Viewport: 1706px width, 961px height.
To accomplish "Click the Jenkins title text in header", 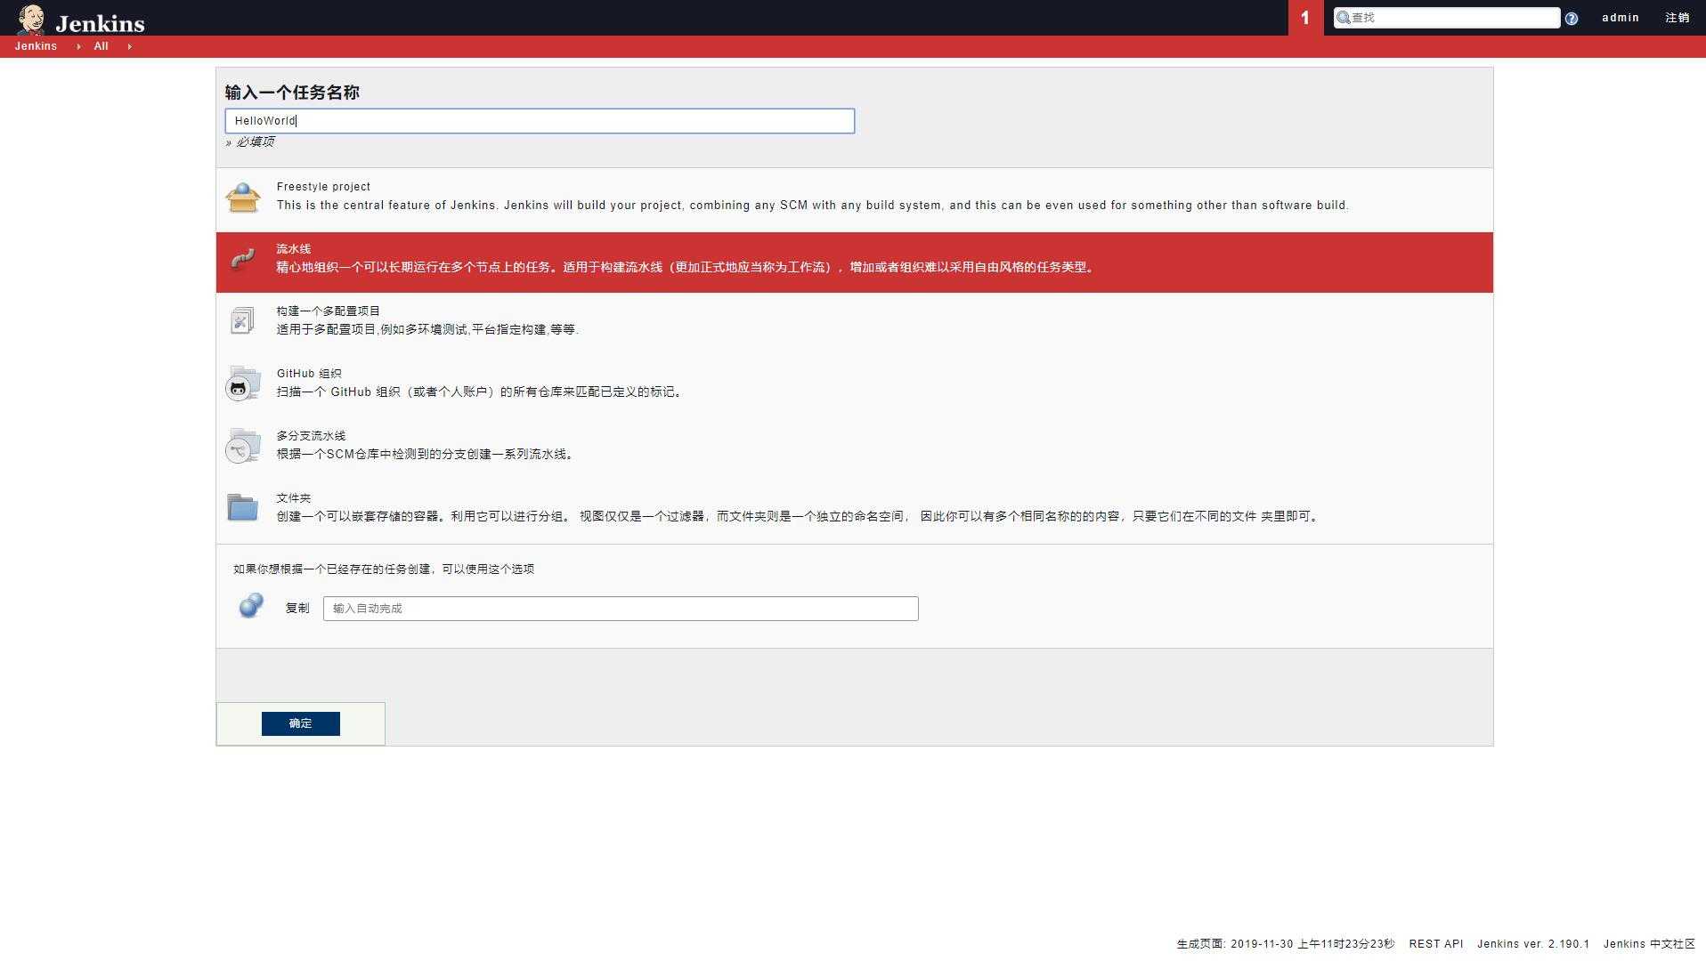I will (x=100, y=23).
